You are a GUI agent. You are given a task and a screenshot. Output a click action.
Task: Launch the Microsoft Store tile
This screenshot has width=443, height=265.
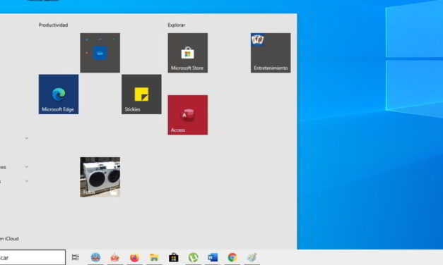click(188, 53)
